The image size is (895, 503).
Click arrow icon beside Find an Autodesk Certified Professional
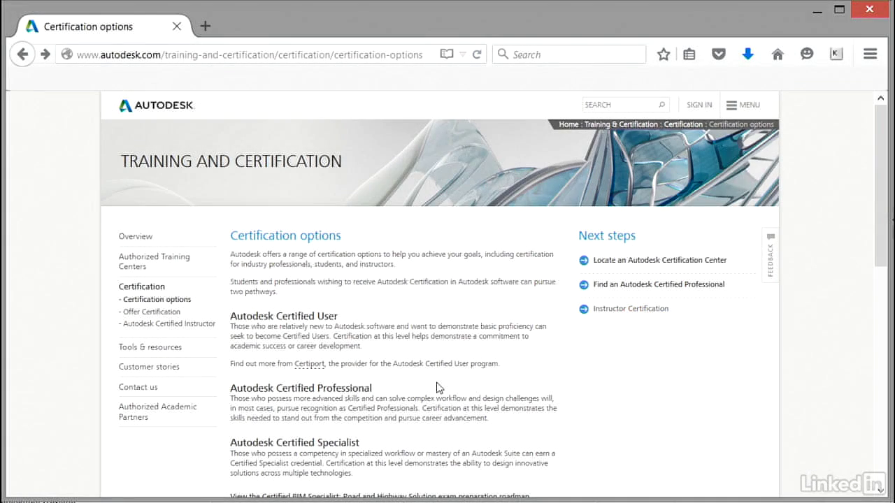pyautogui.click(x=584, y=284)
